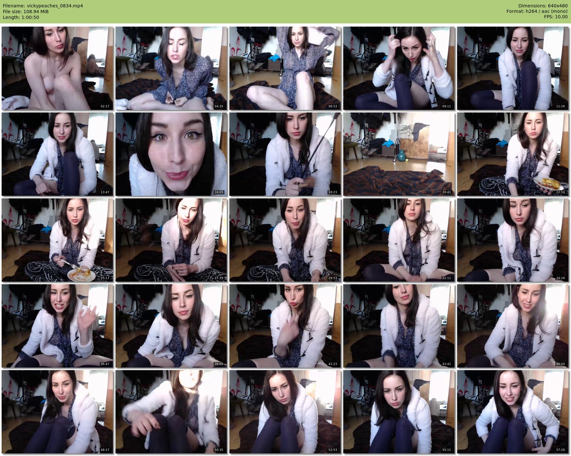Screen dimensions: 571x456
Task: Open the thumbnail stamped 04:35
Action: (x=171, y=68)
